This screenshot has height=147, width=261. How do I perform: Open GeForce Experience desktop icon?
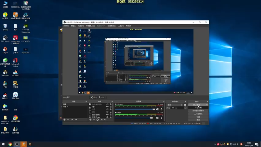coord(26,28)
